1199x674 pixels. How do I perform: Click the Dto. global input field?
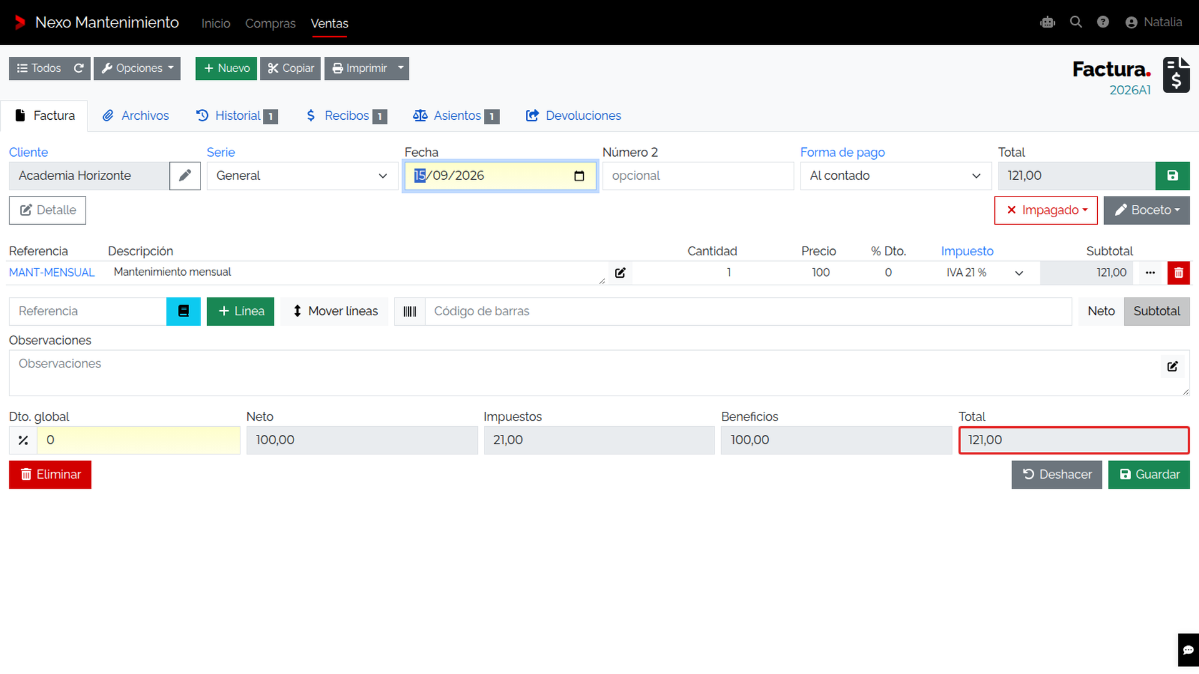(139, 441)
